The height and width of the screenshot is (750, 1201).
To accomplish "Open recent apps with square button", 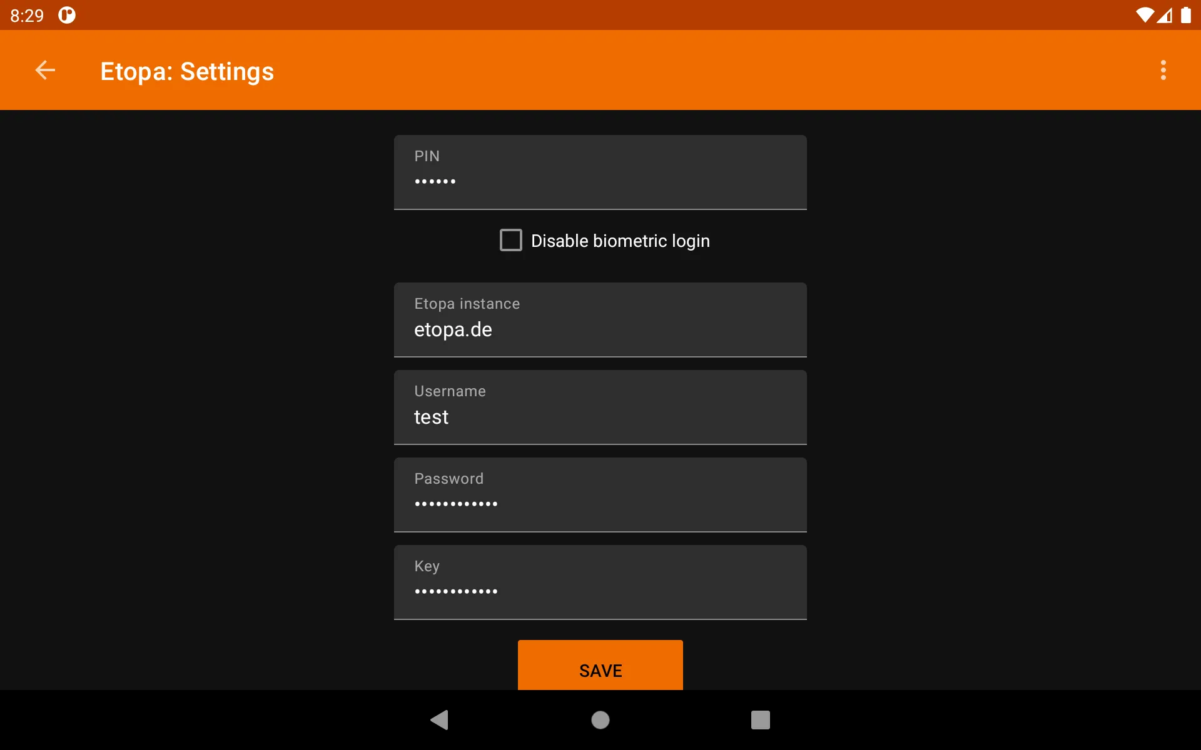I will coord(761,720).
